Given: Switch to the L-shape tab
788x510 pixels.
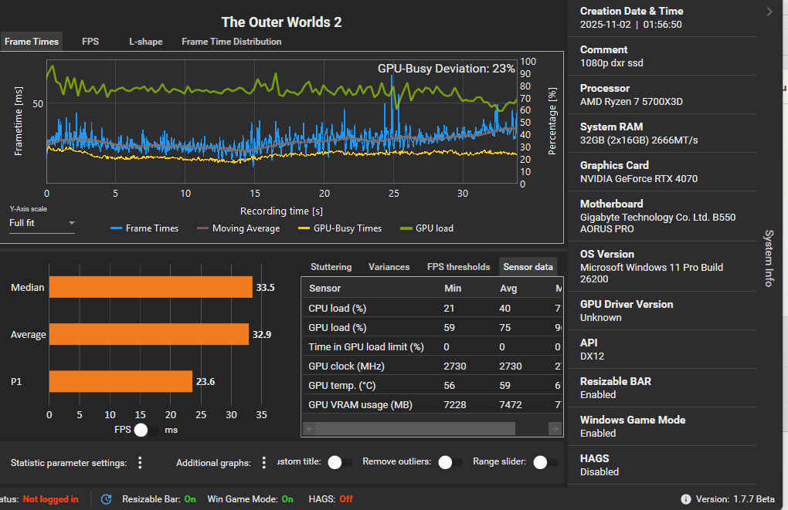Looking at the screenshot, I should click(145, 42).
